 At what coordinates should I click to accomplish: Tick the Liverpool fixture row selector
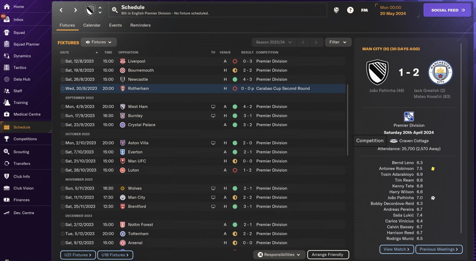tap(62, 61)
